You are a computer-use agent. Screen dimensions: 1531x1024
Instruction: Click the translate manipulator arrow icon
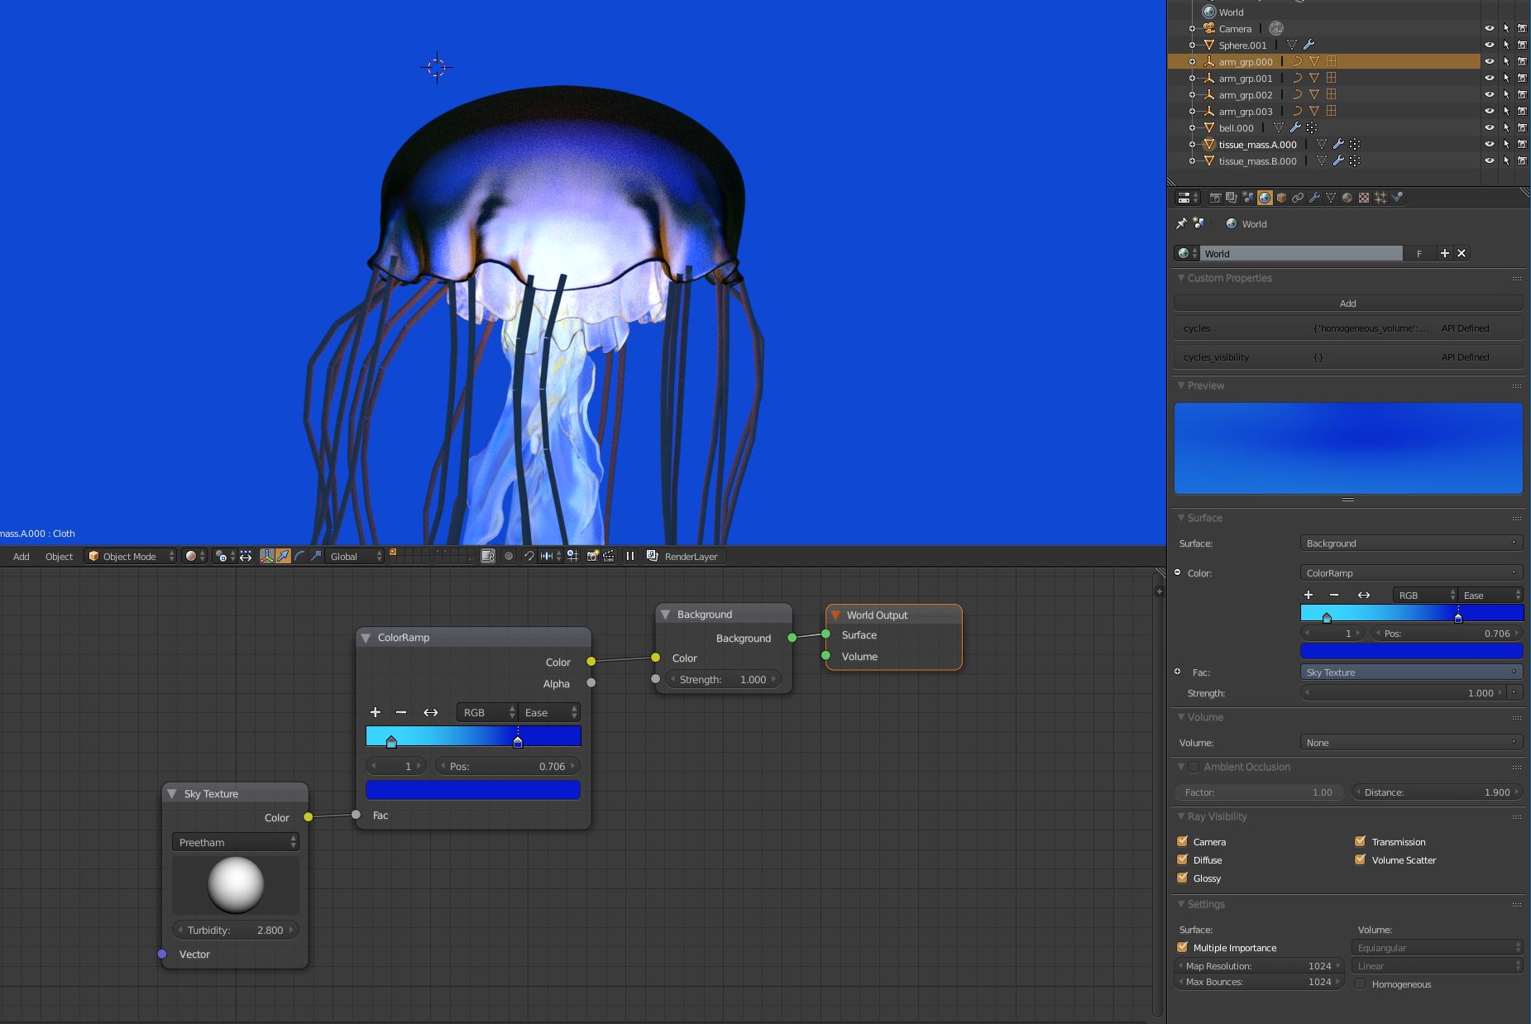pos(283,557)
